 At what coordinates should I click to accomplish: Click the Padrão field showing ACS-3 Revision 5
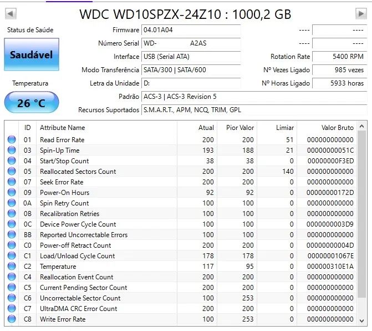254,97
